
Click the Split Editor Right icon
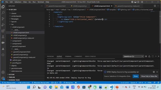pos(155,6)
